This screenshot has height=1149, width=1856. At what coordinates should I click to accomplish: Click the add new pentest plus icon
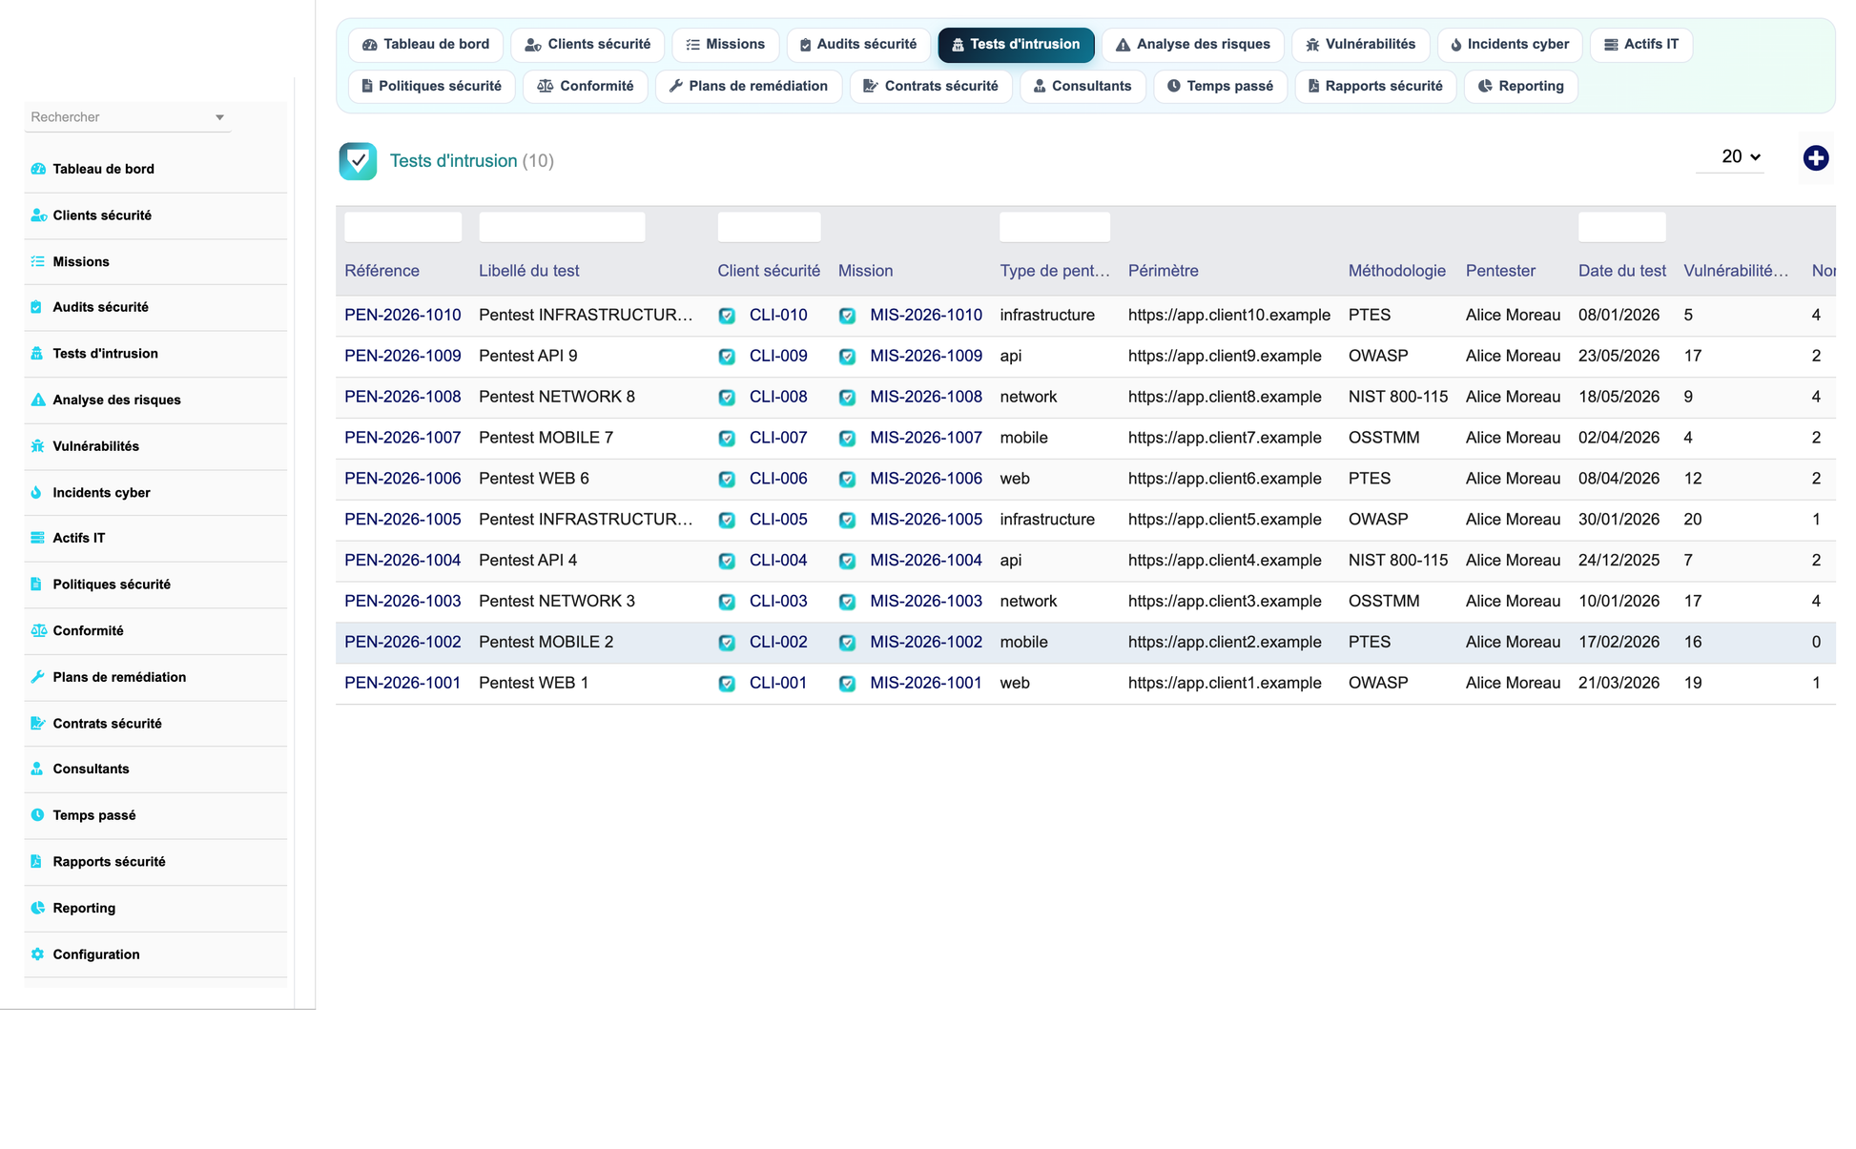[1815, 158]
